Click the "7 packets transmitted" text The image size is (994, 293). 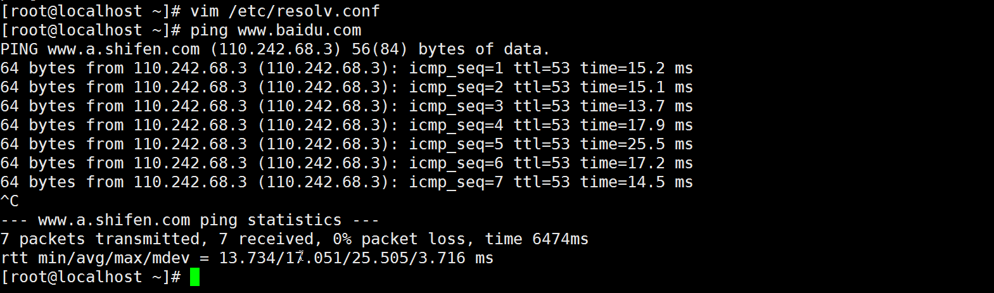(100, 239)
